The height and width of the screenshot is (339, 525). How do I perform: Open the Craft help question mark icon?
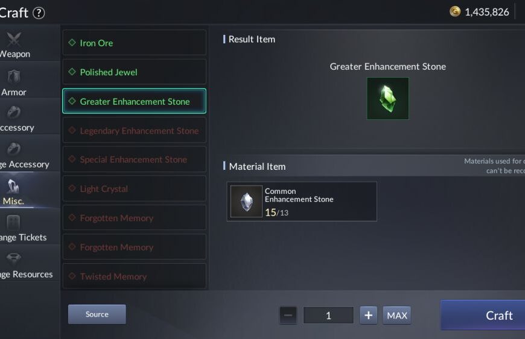click(39, 13)
